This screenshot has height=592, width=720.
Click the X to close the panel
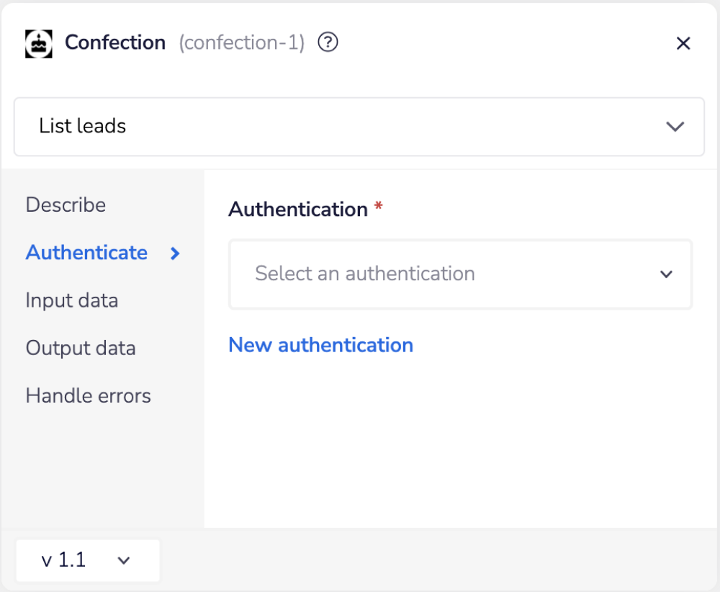point(683,43)
